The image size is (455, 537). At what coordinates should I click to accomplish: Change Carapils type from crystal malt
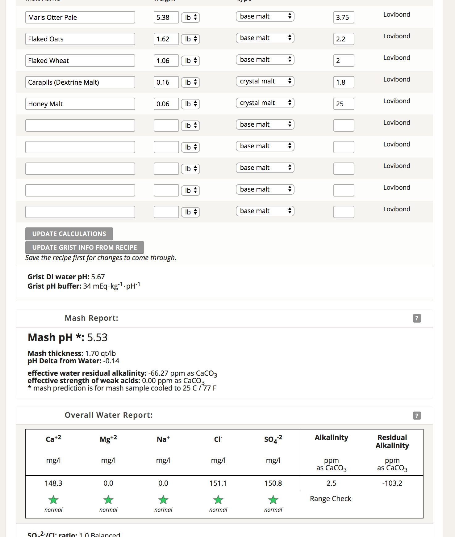[265, 81]
